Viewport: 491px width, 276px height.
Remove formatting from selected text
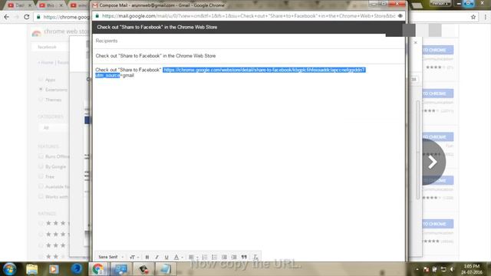pos(255,258)
